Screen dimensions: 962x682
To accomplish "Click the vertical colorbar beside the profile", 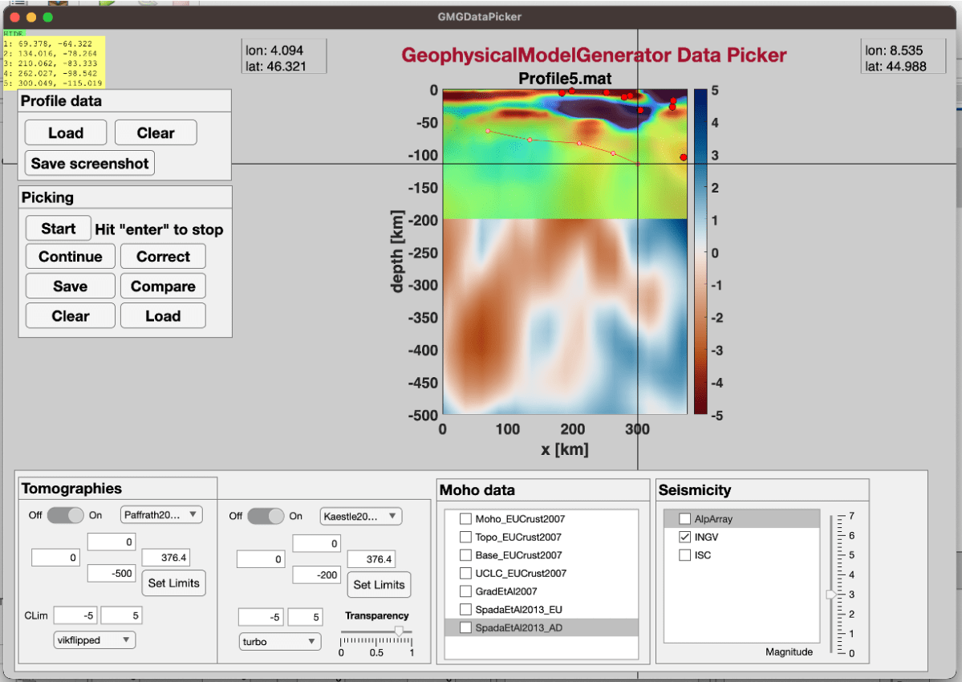I will pyautogui.click(x=700, y=251).
